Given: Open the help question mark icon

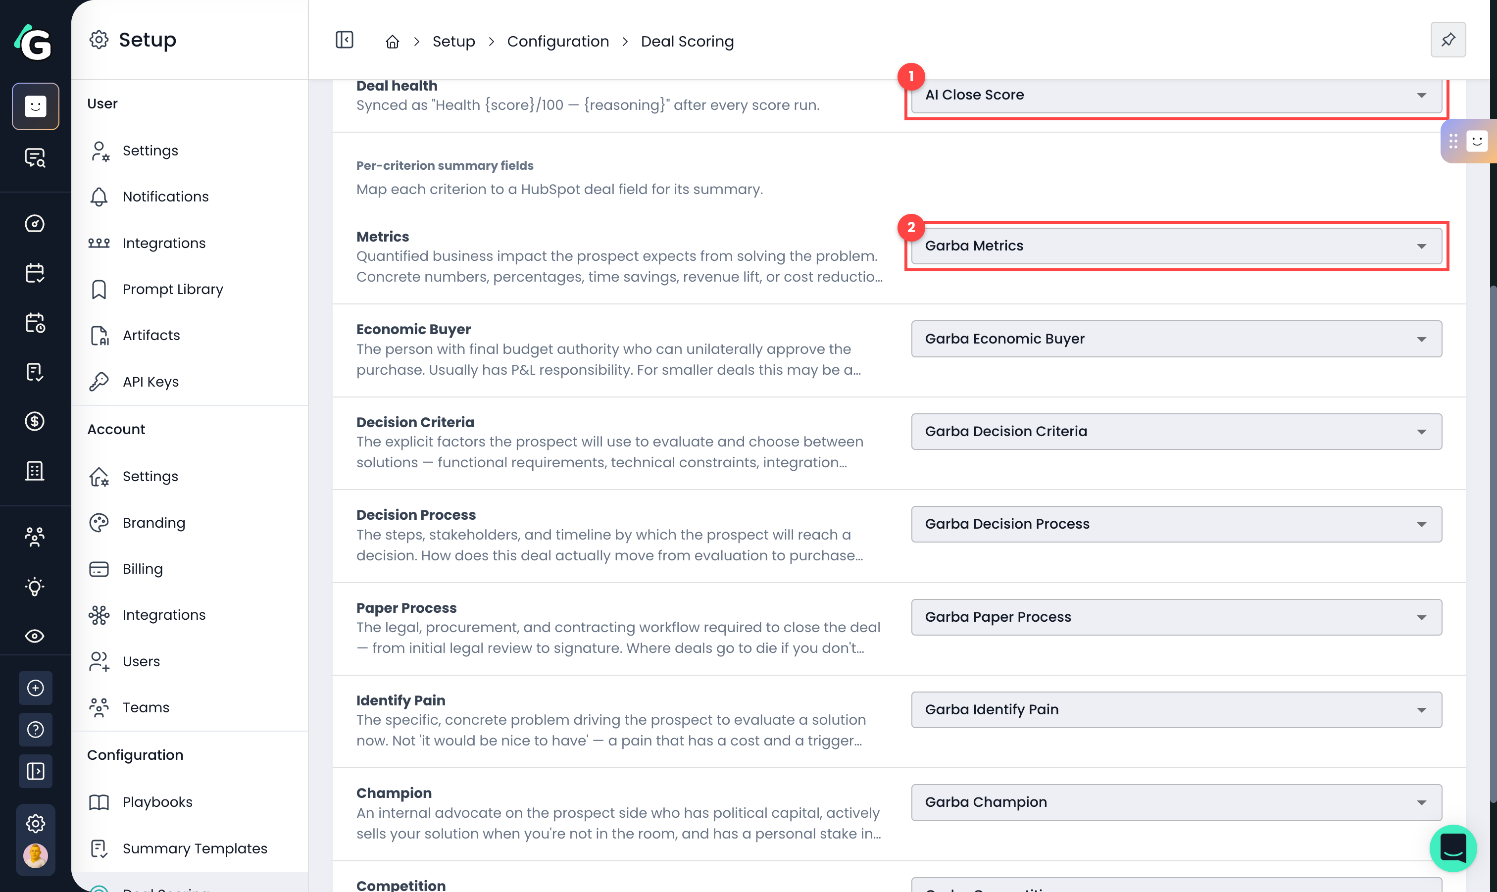Looking at the screenshot, I should 36,730.
